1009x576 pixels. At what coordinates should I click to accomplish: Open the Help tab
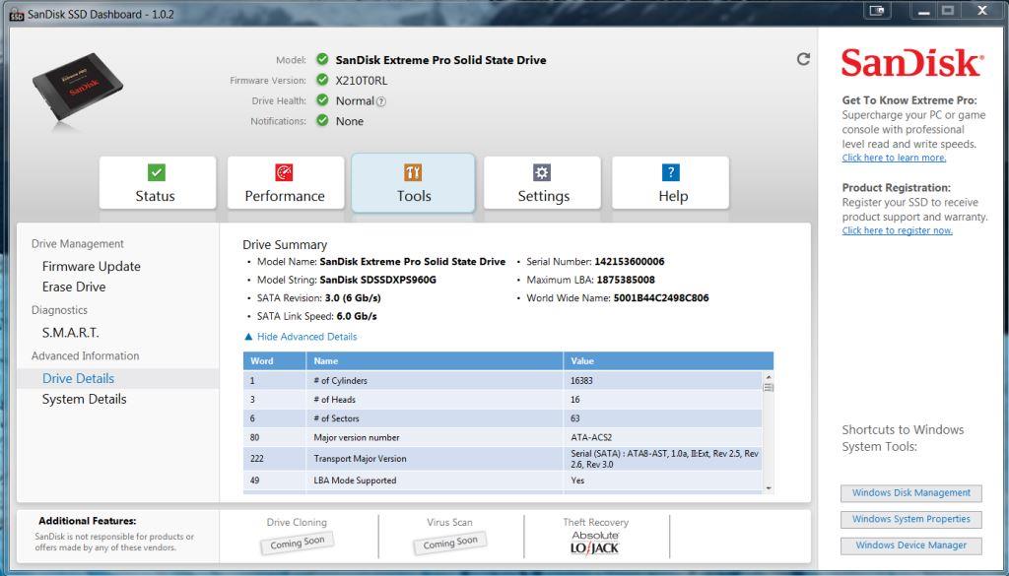(672, 183)
